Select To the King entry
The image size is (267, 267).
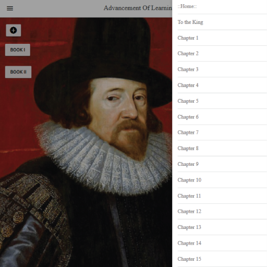pyautogui.click(x=222, y=22)
